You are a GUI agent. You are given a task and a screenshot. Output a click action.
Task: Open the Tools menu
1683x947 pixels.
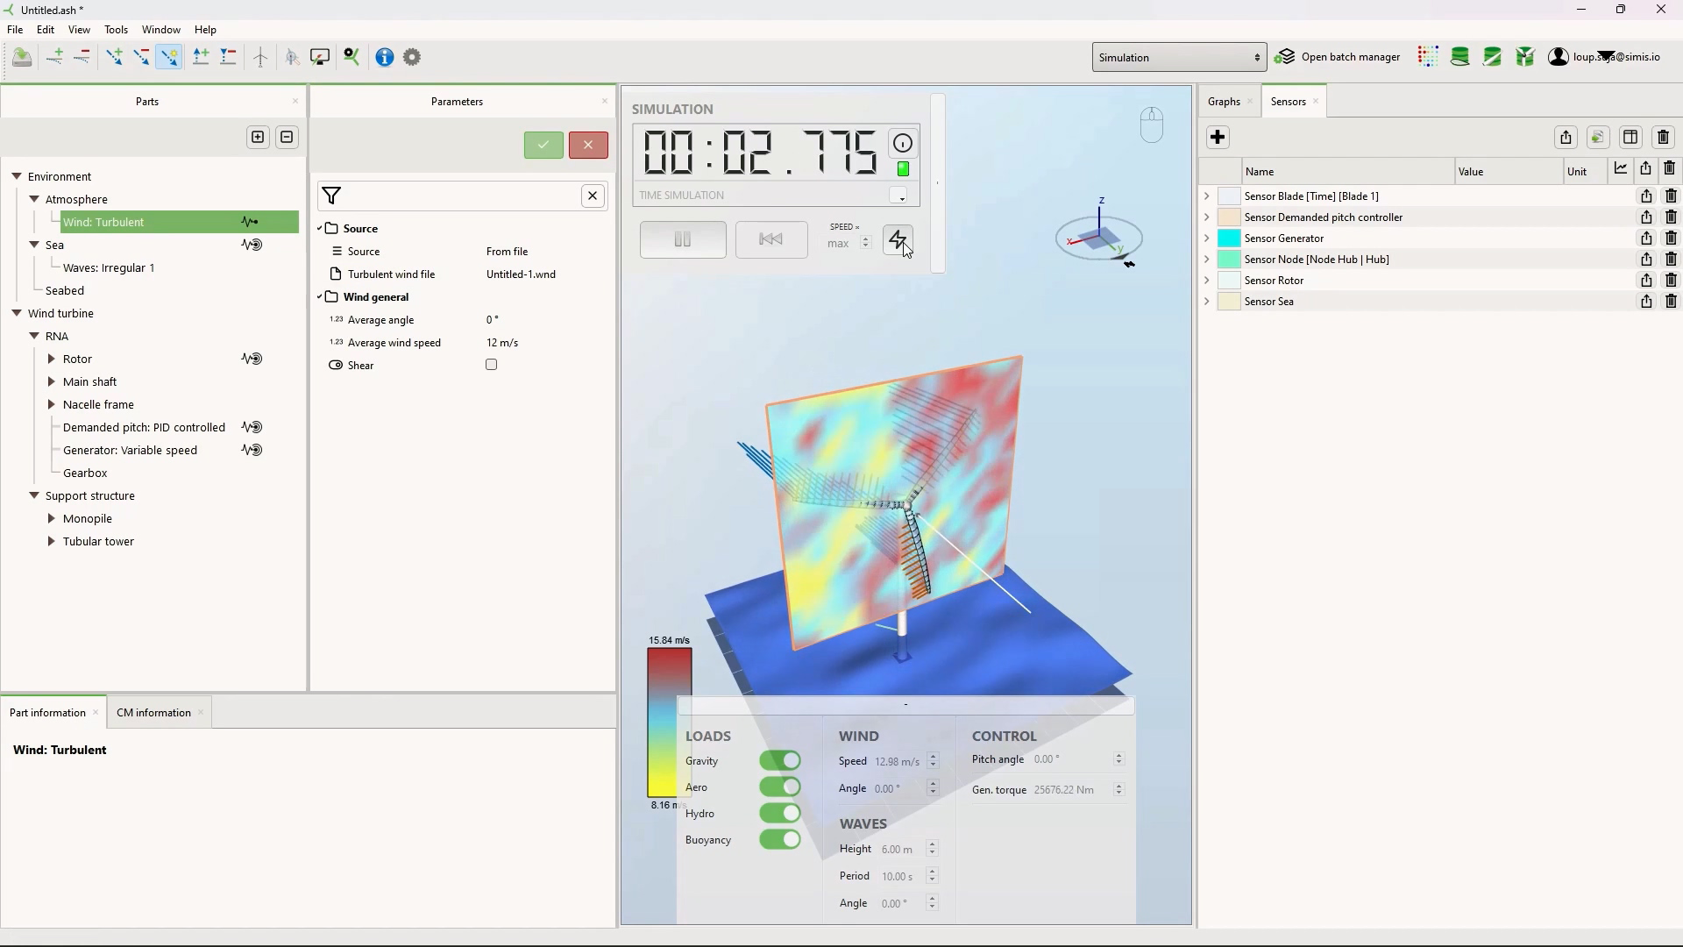coord(116,30)
